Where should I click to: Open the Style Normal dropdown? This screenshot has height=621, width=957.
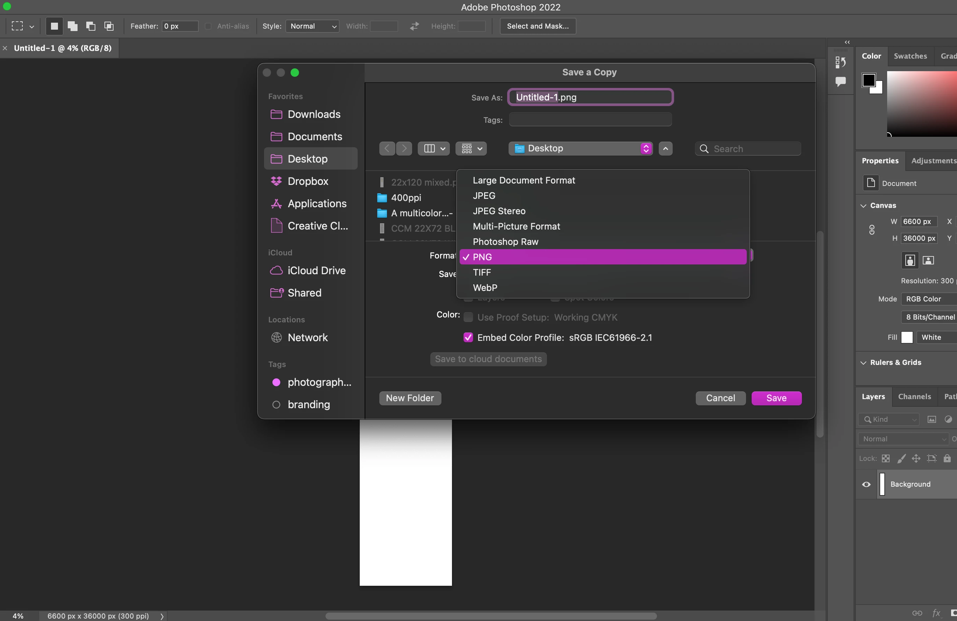[x=313, y=26]
